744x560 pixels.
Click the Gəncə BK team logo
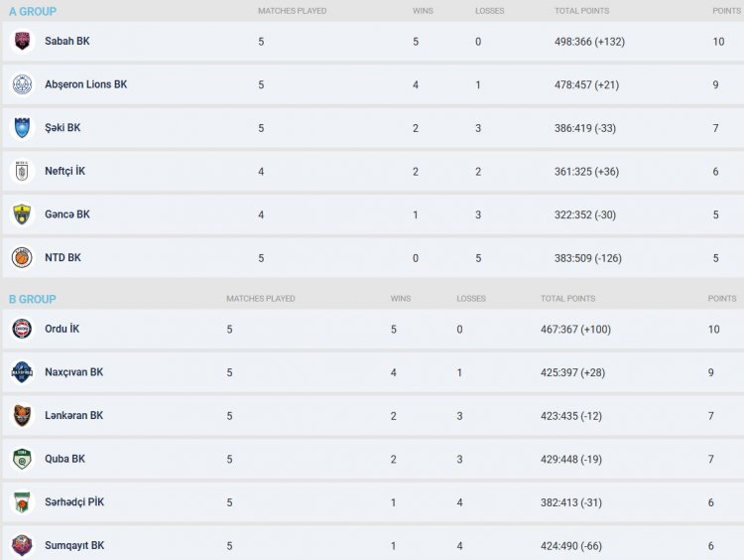coord(22,214)
